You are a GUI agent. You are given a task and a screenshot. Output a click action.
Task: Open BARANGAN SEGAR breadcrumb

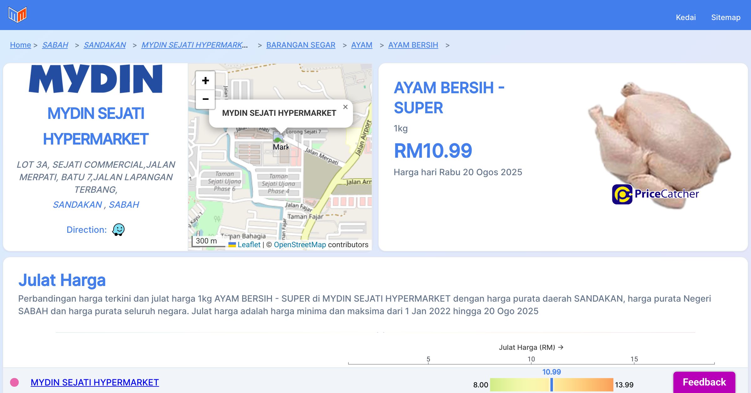[x=301, y=45]
